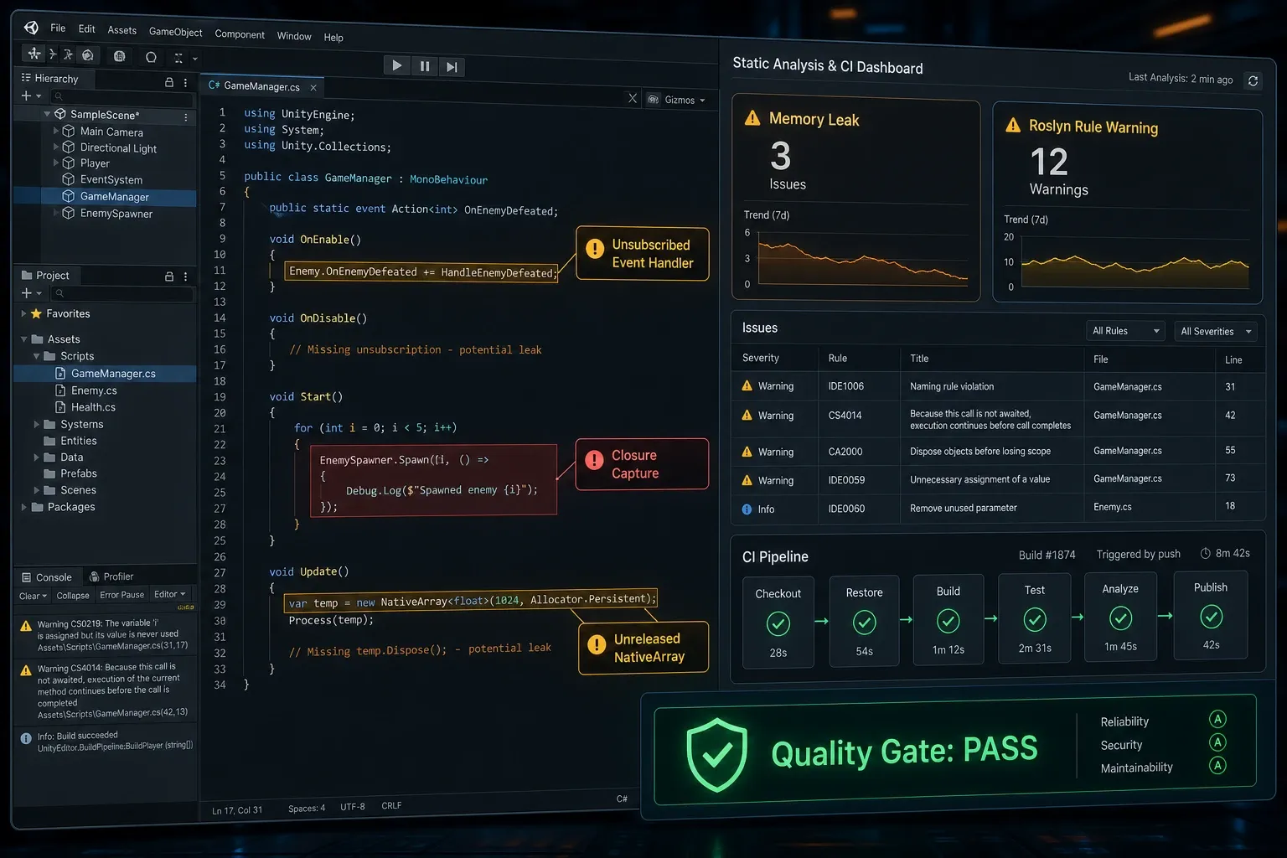1287x858 pixels.
Task: Expand the Packages folder arrow
Action: click(x=23, y=507)
